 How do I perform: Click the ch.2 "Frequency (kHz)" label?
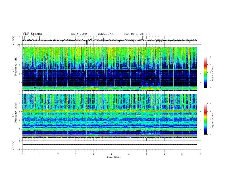[x=16, y=113]
